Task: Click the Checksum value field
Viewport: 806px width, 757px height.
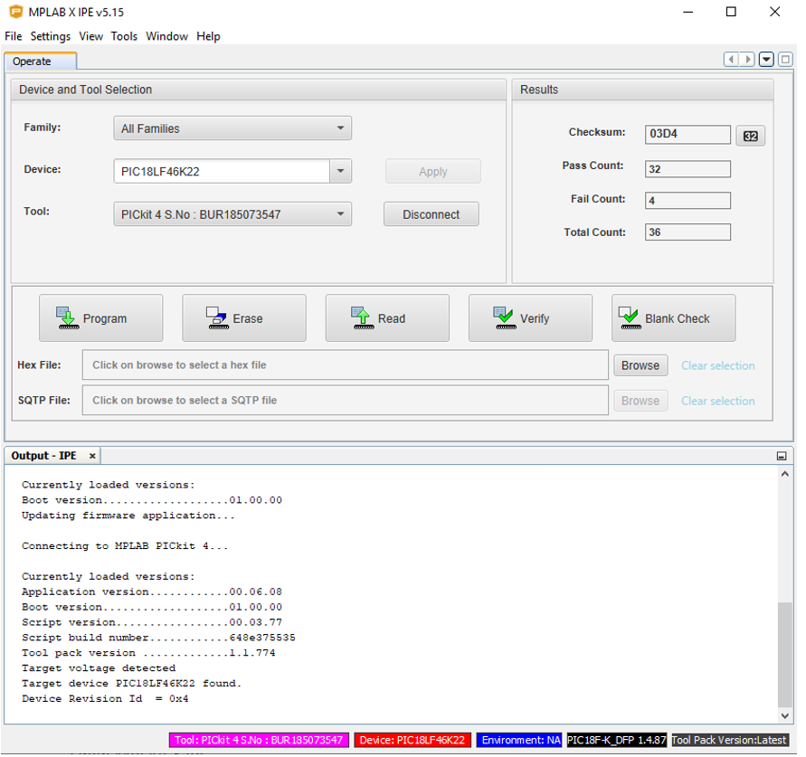Action: pos(687,134)
